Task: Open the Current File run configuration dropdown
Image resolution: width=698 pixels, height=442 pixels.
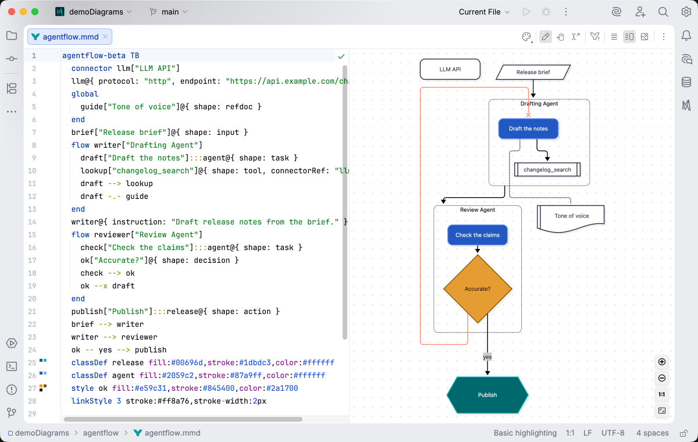Action: (x=484, y=12)
